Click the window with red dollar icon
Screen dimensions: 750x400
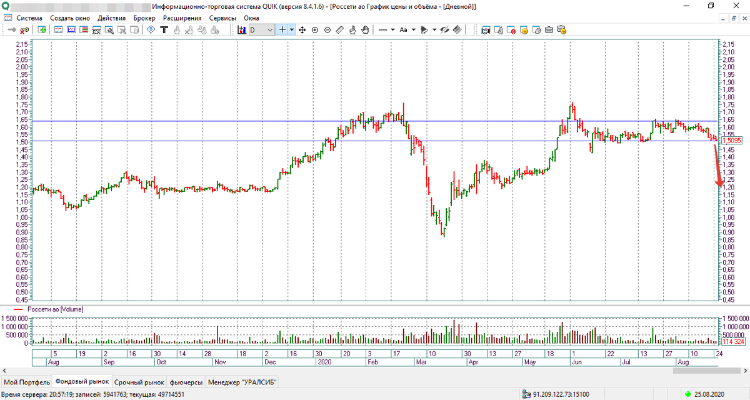(x=511, y=29)
